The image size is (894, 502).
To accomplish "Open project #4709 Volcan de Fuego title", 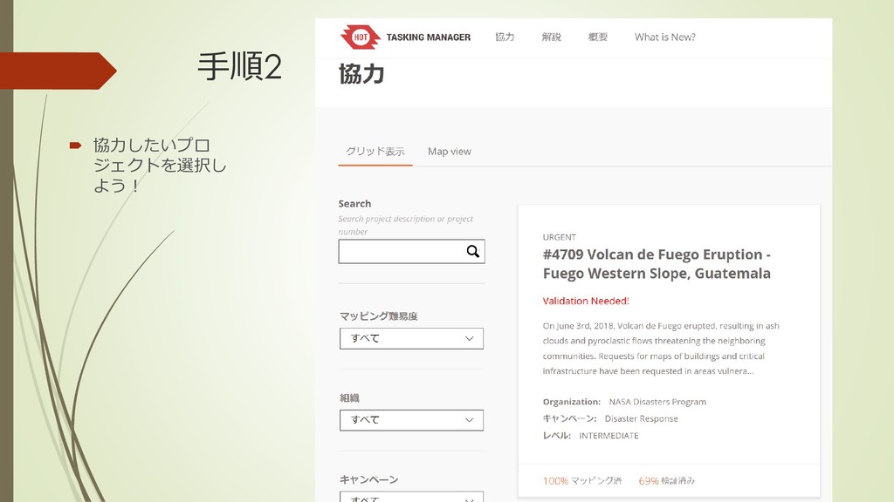I will [657, 264].
